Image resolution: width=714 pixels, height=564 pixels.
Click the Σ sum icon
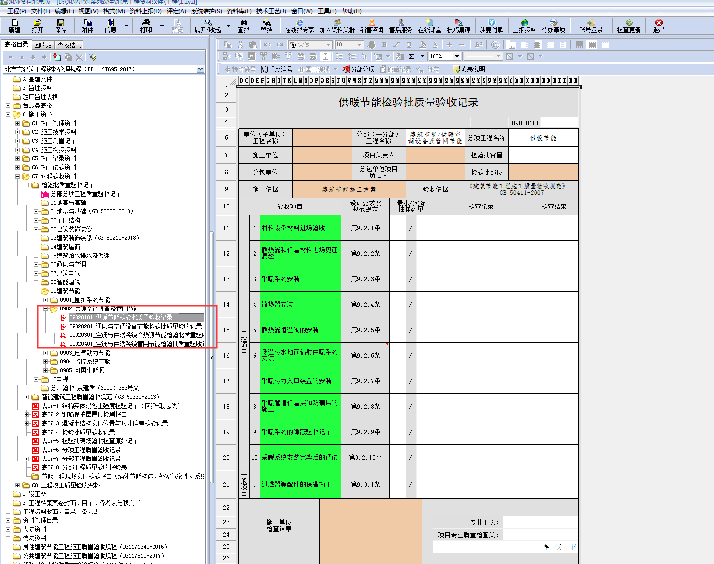point(412,56)
